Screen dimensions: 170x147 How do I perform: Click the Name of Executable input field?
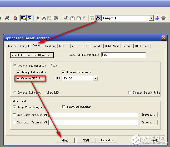[123, 55]
